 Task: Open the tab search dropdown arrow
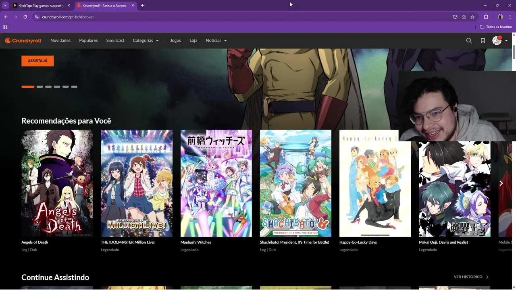5,6
